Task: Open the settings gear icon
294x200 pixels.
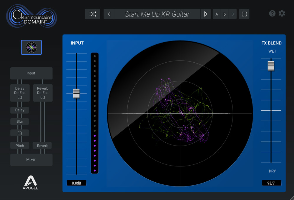Action: coord(282,14)
